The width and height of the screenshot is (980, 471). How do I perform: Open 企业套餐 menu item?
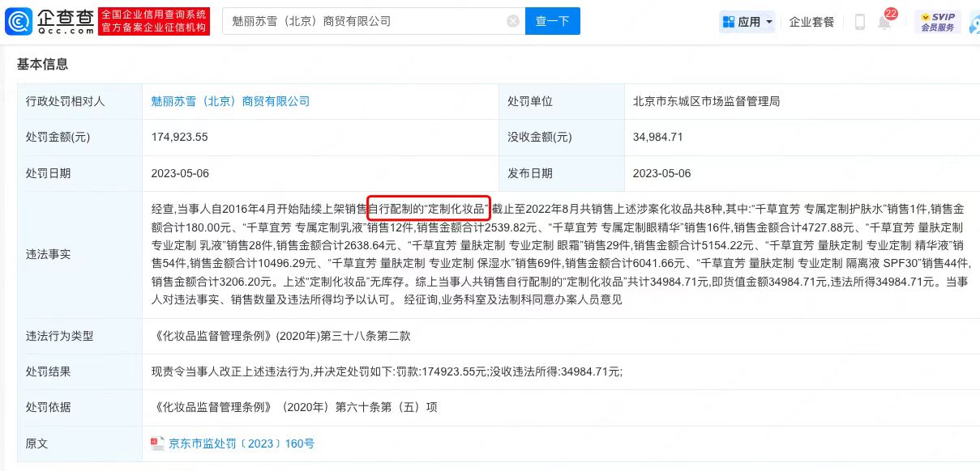tap(812, 22)
